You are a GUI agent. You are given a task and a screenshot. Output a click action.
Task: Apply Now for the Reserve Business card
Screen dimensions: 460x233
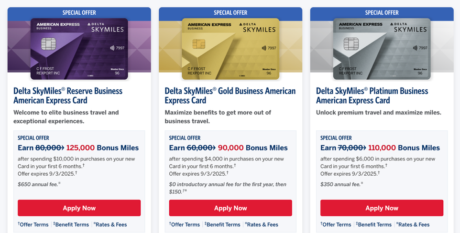click(x=79, y=208)
